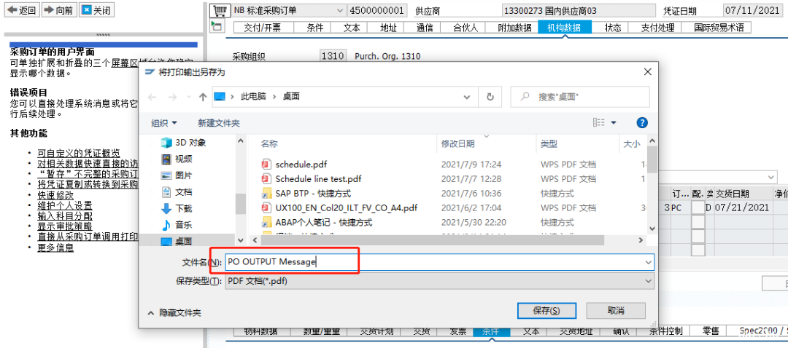Click the 桌面 breadcrumb in the address bar
This screenshot has height=348, width=788.
[291, 97]
